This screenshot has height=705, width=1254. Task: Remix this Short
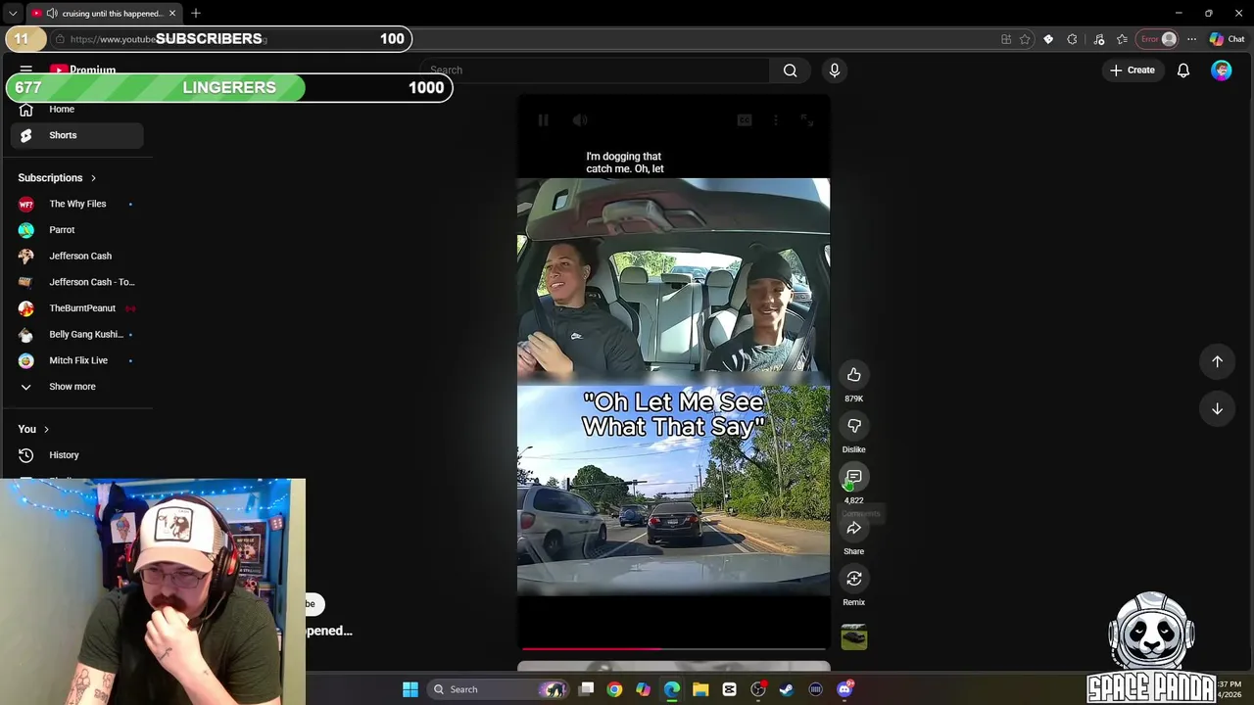click(x=854, y=579)
